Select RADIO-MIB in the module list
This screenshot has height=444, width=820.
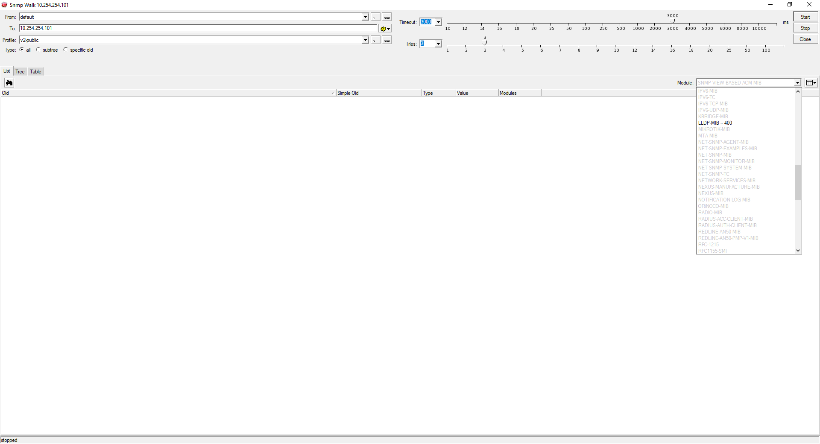710,213
